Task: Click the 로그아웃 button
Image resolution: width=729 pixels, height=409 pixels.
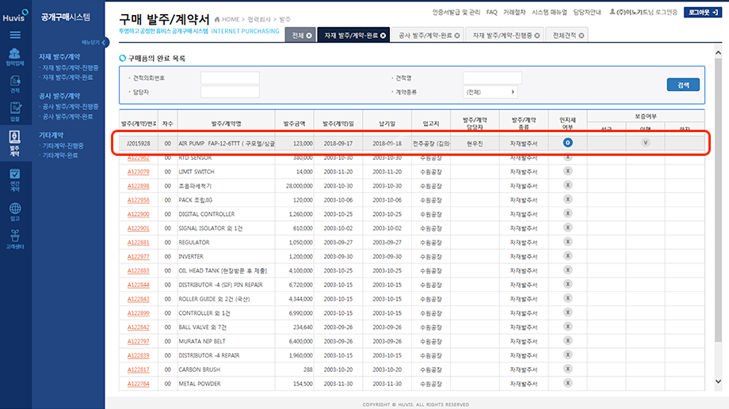Action: (703, 13)
